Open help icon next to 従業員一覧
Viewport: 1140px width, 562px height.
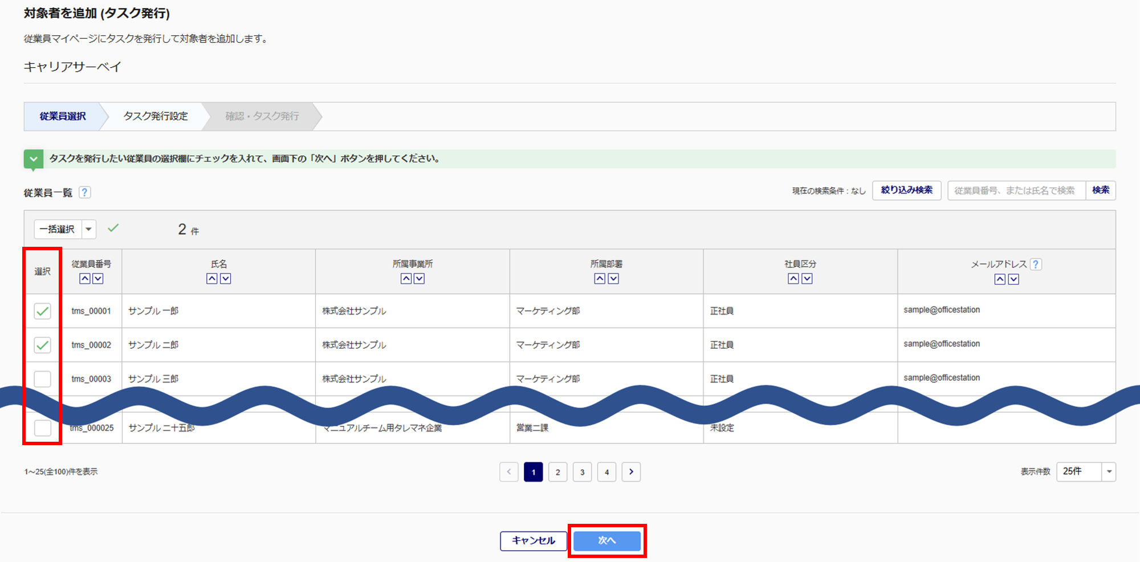(x=84, y=193)
